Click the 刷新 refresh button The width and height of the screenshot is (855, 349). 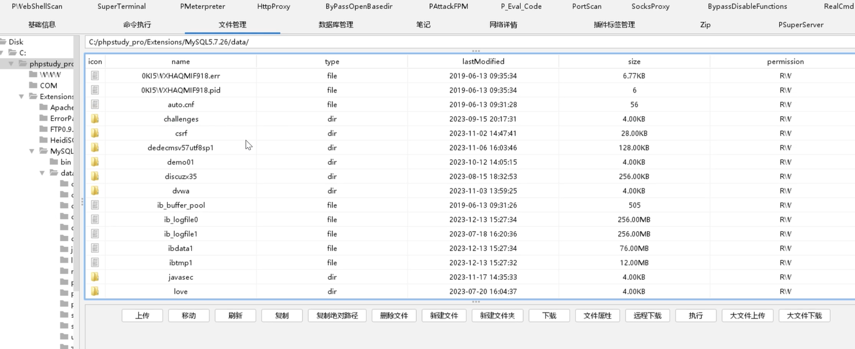tap(235, 316)
